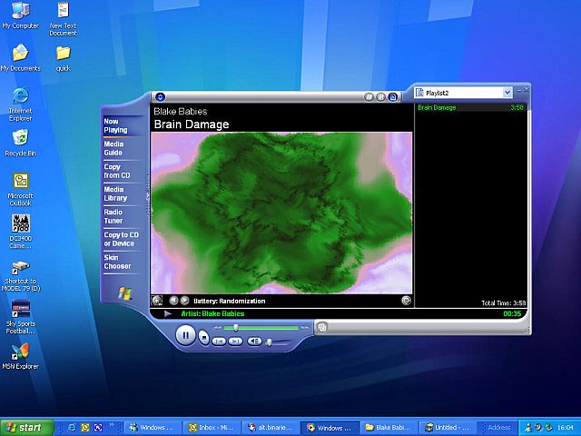Select previous visualization
The width and height of the screenshot is (581, 436).
173,301
